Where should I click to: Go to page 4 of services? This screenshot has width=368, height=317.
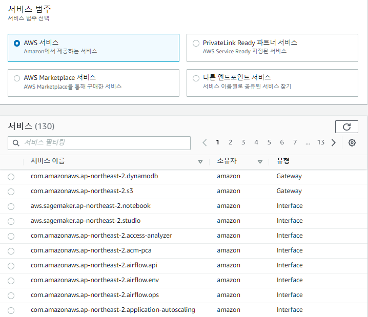tap(256, 142)
